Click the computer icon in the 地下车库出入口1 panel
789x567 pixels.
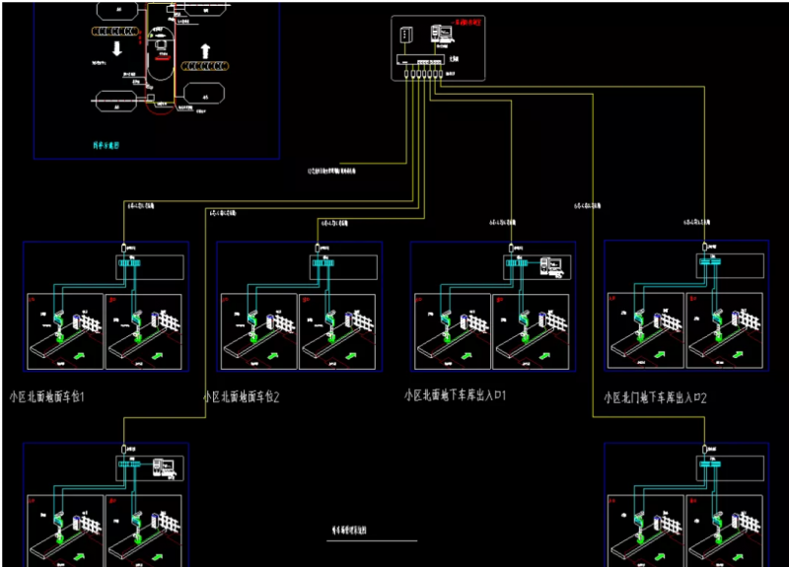click(549, 265)
